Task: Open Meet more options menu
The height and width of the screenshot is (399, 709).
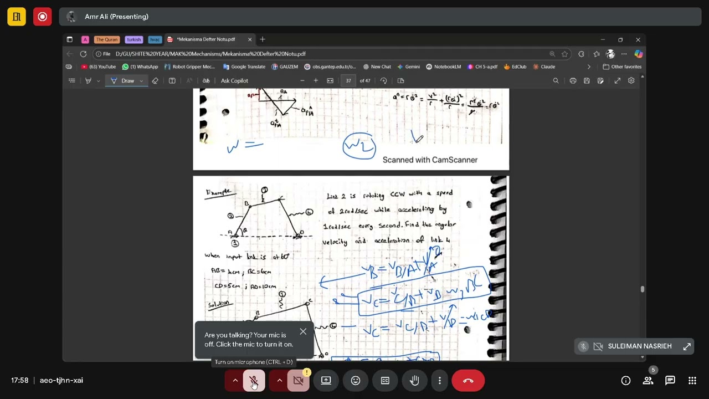Action: 439,381
